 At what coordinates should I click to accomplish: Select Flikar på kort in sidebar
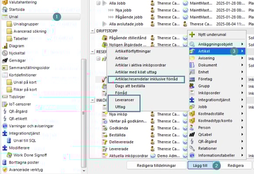click(22, 90)
